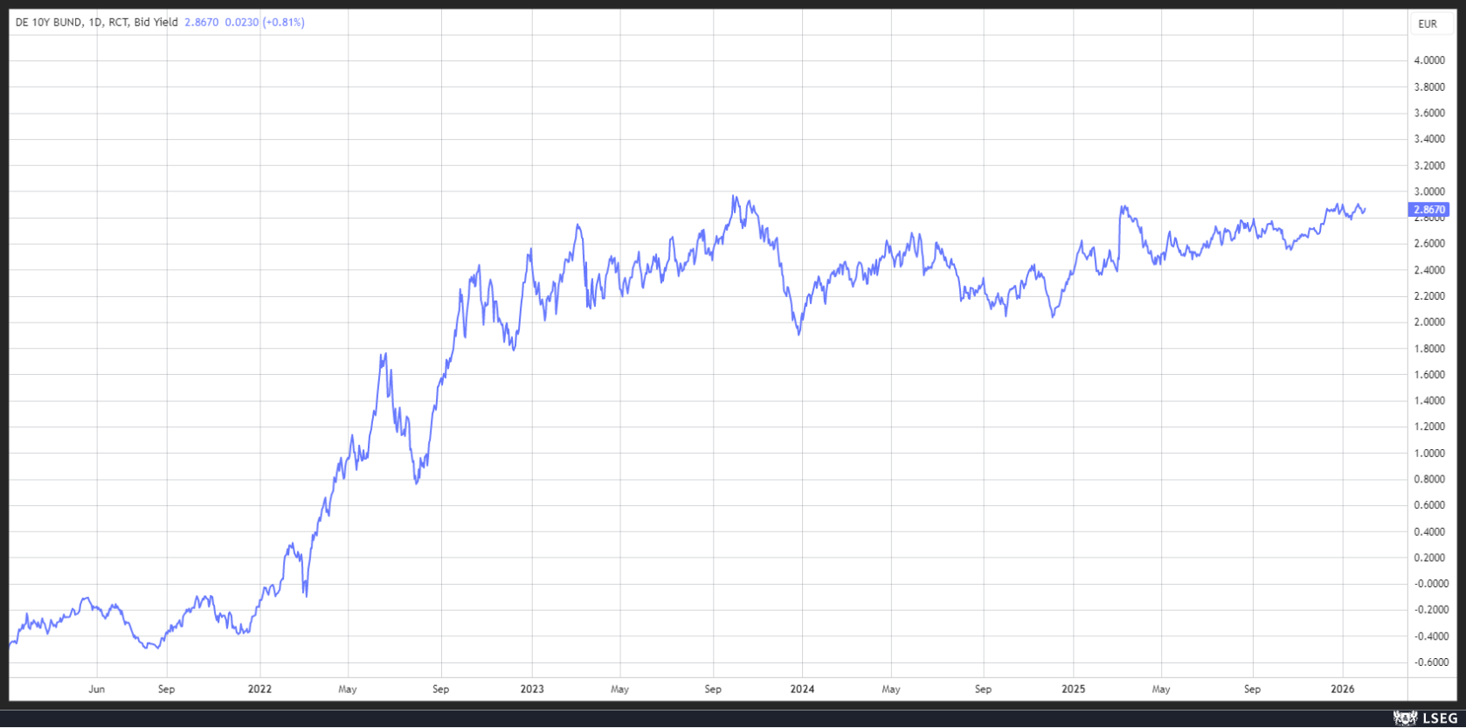Select the 1.0000 price axis level
The height and width of the screenshot is (728, 1466).
(1429, 454)
